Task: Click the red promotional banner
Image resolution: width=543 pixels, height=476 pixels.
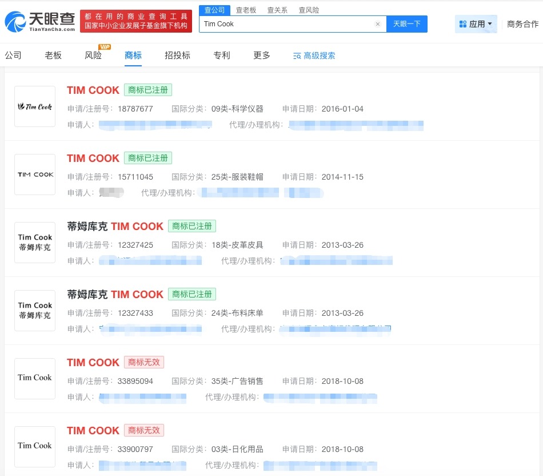Action: [x=136, y=21]
